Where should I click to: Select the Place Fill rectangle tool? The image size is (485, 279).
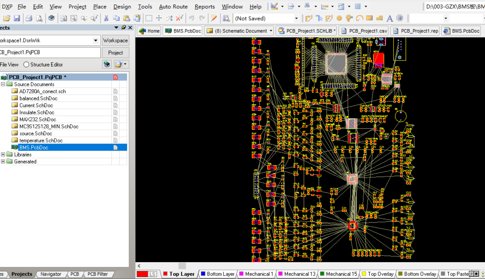[x=369, y=18]
